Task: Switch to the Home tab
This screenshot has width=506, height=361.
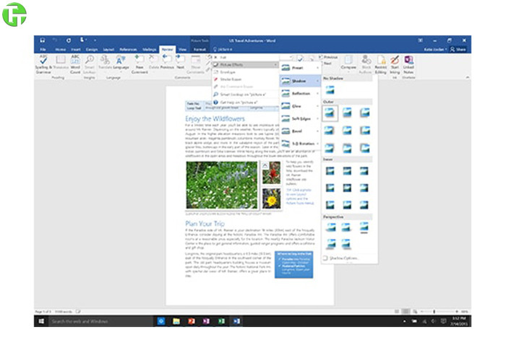Action: coord(60,49)
